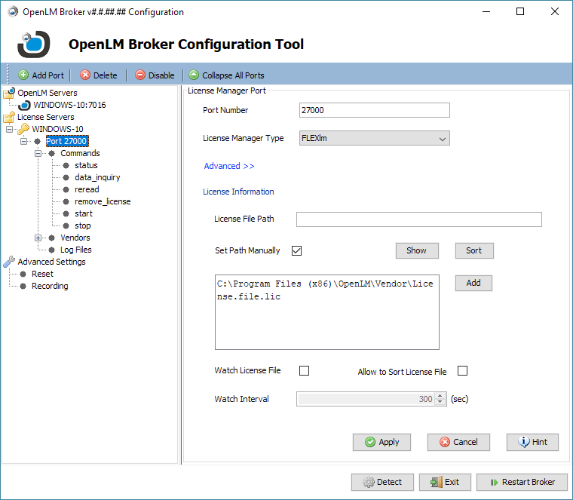
Task: Click the Add Port toolbar icon
Action: pos(23,75)
